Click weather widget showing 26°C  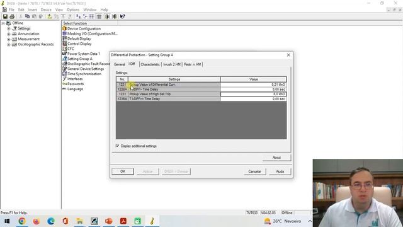tap(283, 221)
